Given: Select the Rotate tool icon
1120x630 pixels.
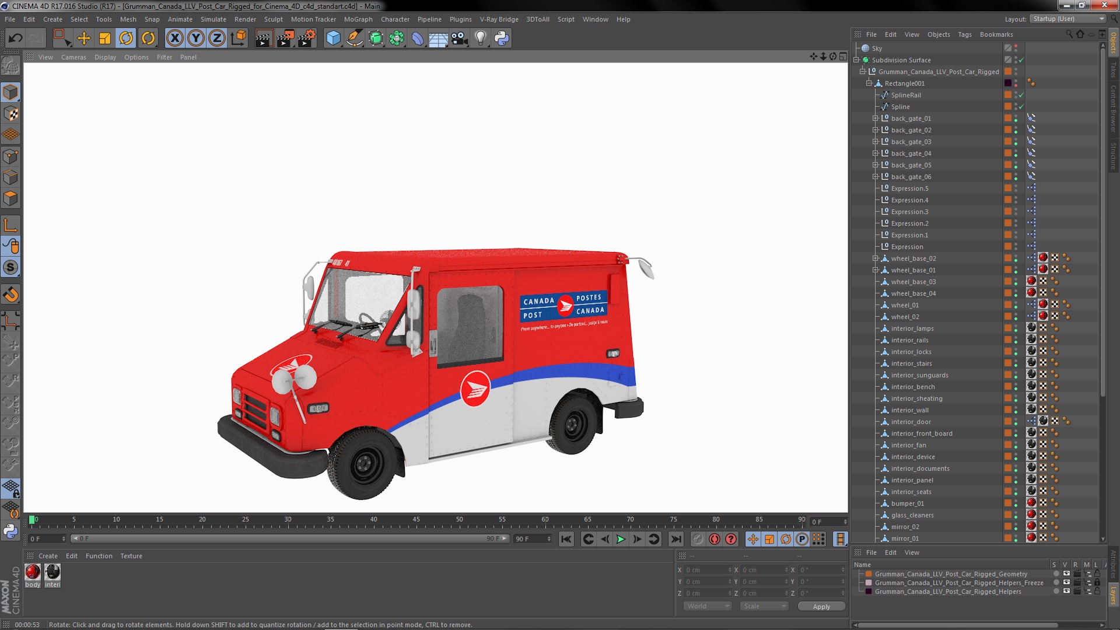Looking at the screenshot, I should tap(126, 38).
